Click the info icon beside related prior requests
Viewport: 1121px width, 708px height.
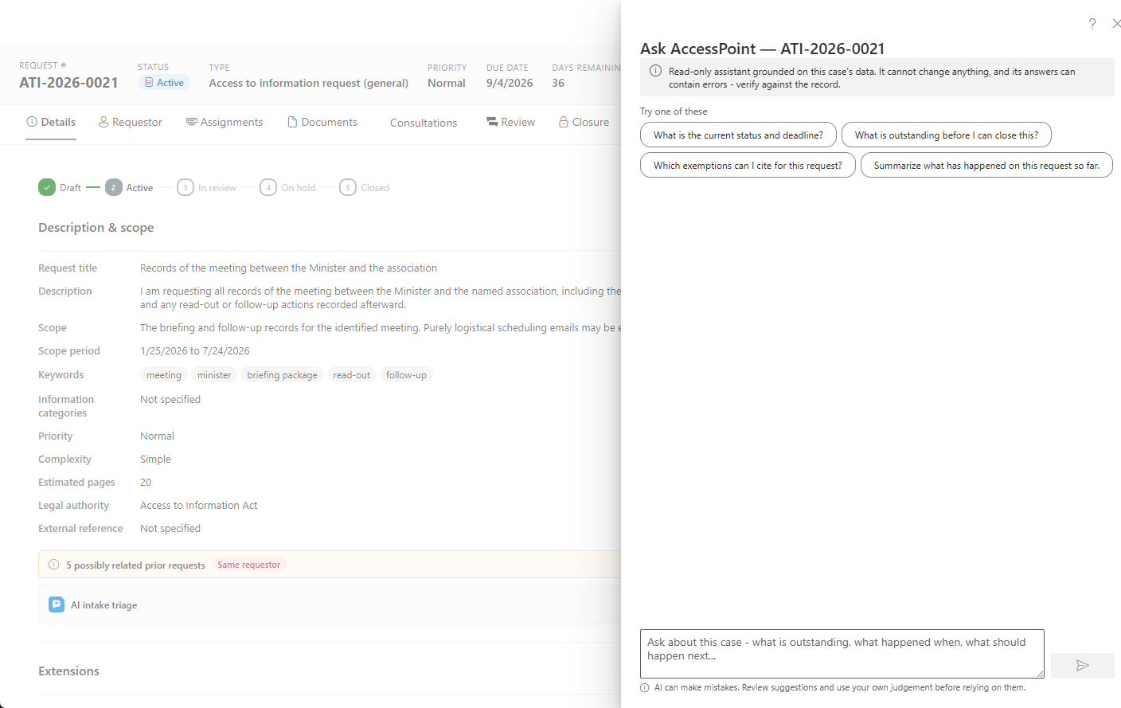54,565
